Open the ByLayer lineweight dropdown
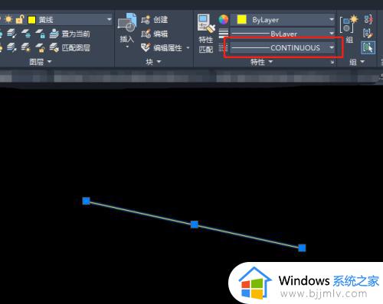The height and width of the screenshot is (304, 383). [283, 34]
